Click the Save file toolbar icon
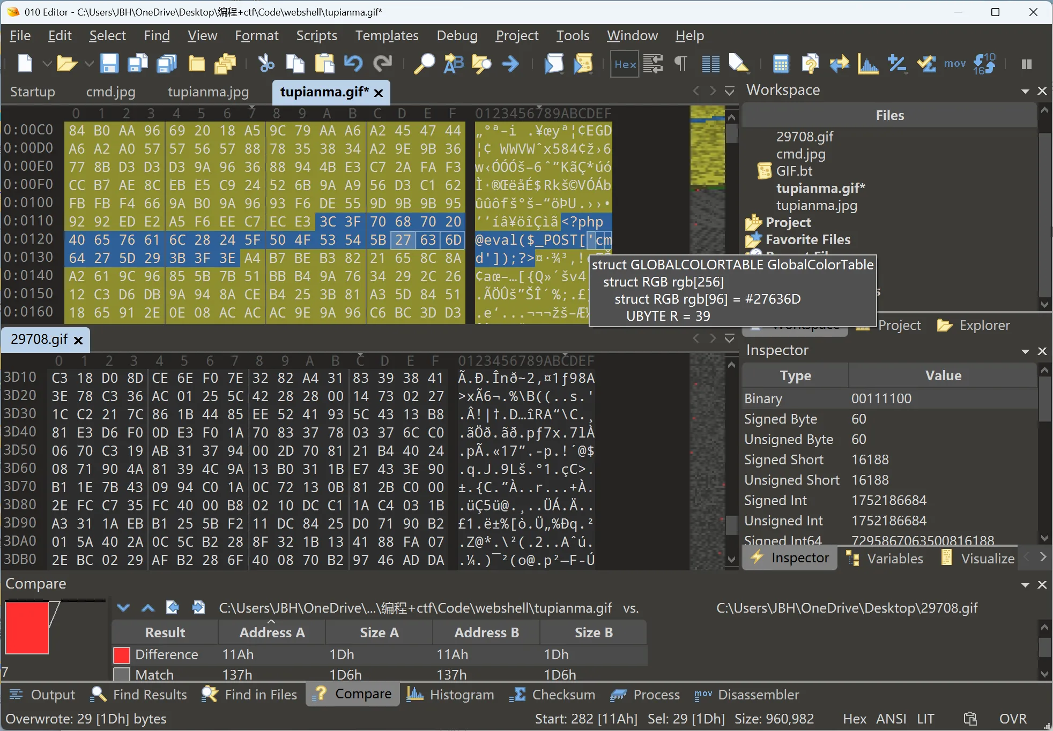The height and width of the screenshot is (731, 1053). pos(109,64)
